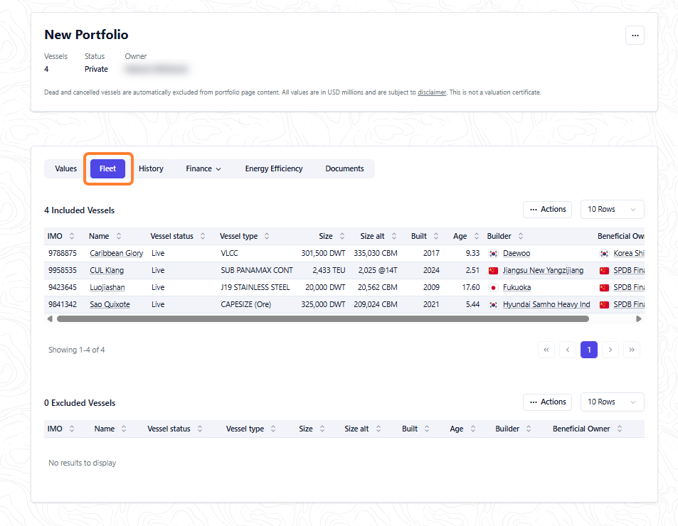678x526 pixels.
Task: Open the Caribbean Glory vessel link
Action: (x=116, y=254)
